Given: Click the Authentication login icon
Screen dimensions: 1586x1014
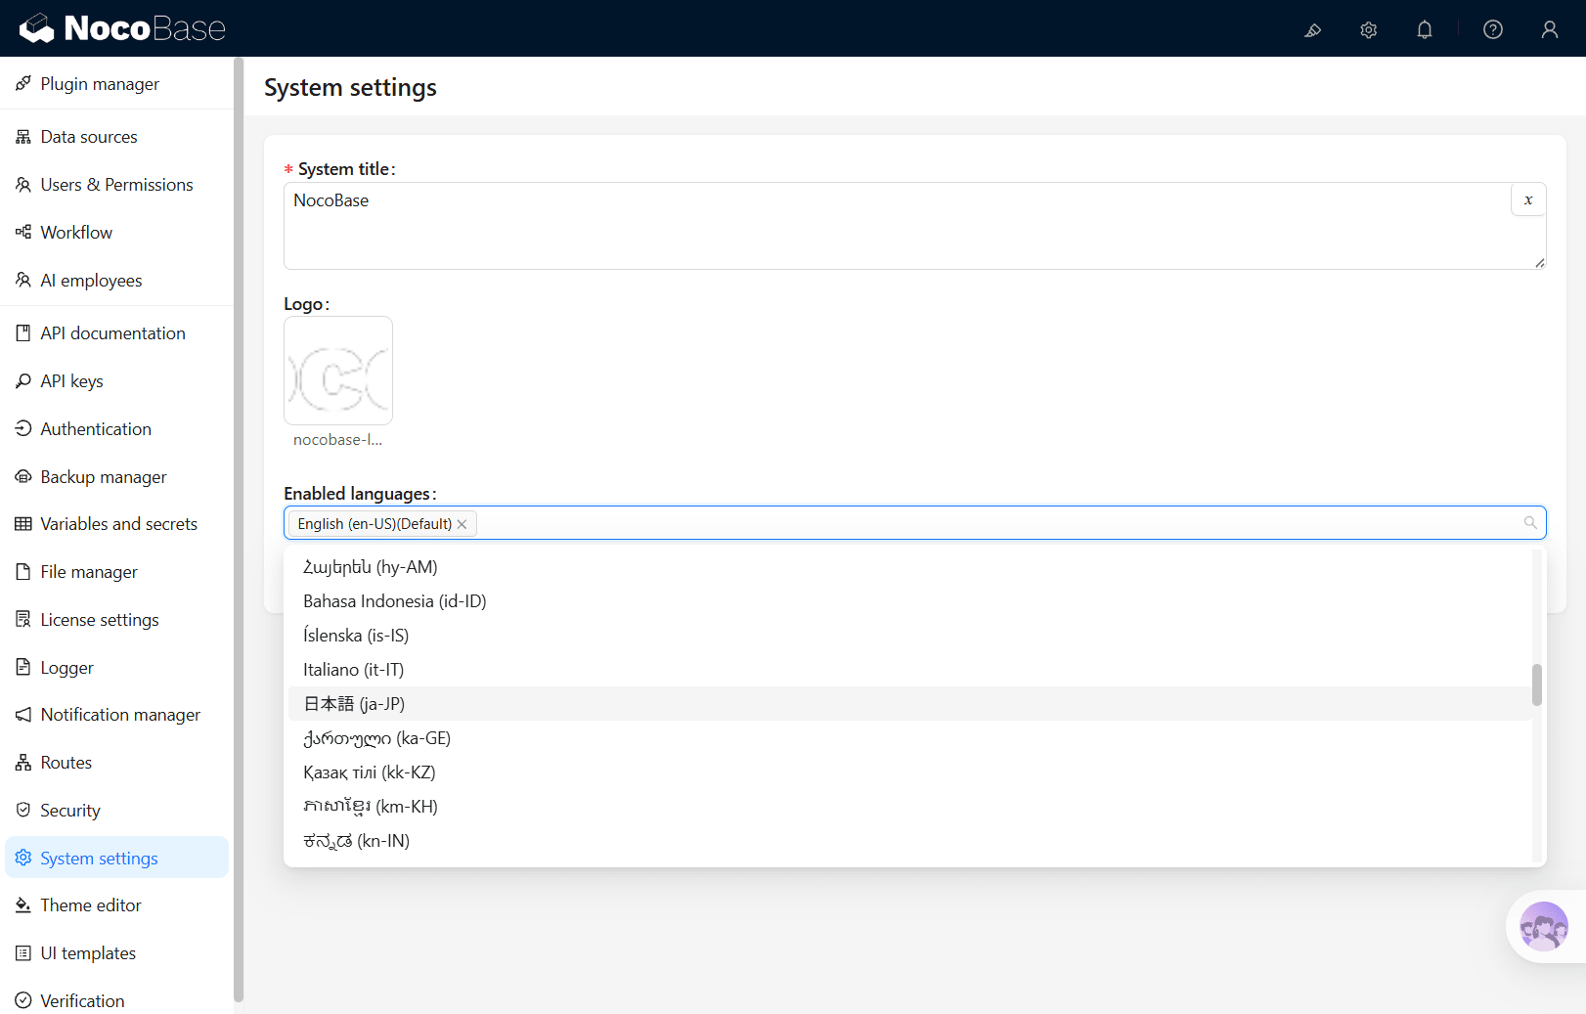Looking at the screenshot, I should coord(23,429).
